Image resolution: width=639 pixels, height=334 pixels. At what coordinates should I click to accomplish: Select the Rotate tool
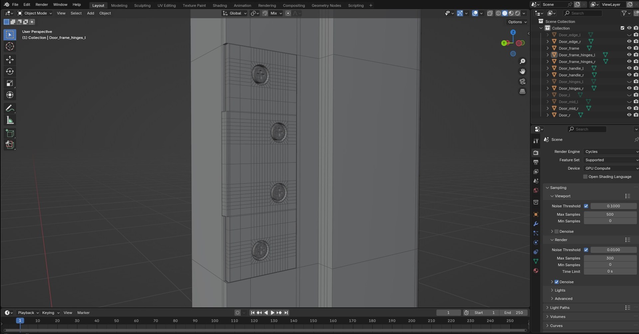(x=10, y=71)
